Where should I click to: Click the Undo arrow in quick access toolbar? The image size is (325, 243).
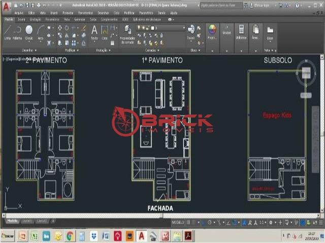(x=44, y=6)
